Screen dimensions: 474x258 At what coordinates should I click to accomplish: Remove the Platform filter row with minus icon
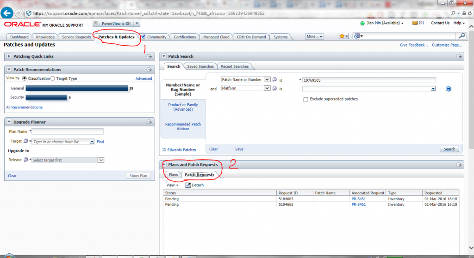(x=448, y=89)
